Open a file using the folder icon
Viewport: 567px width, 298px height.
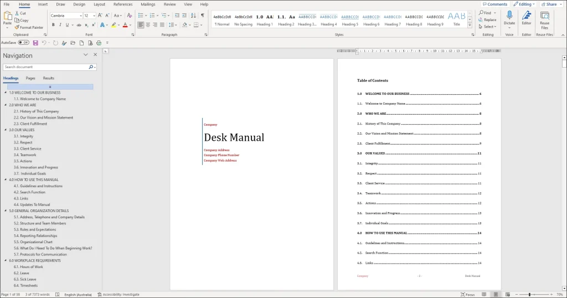(73, 43)
